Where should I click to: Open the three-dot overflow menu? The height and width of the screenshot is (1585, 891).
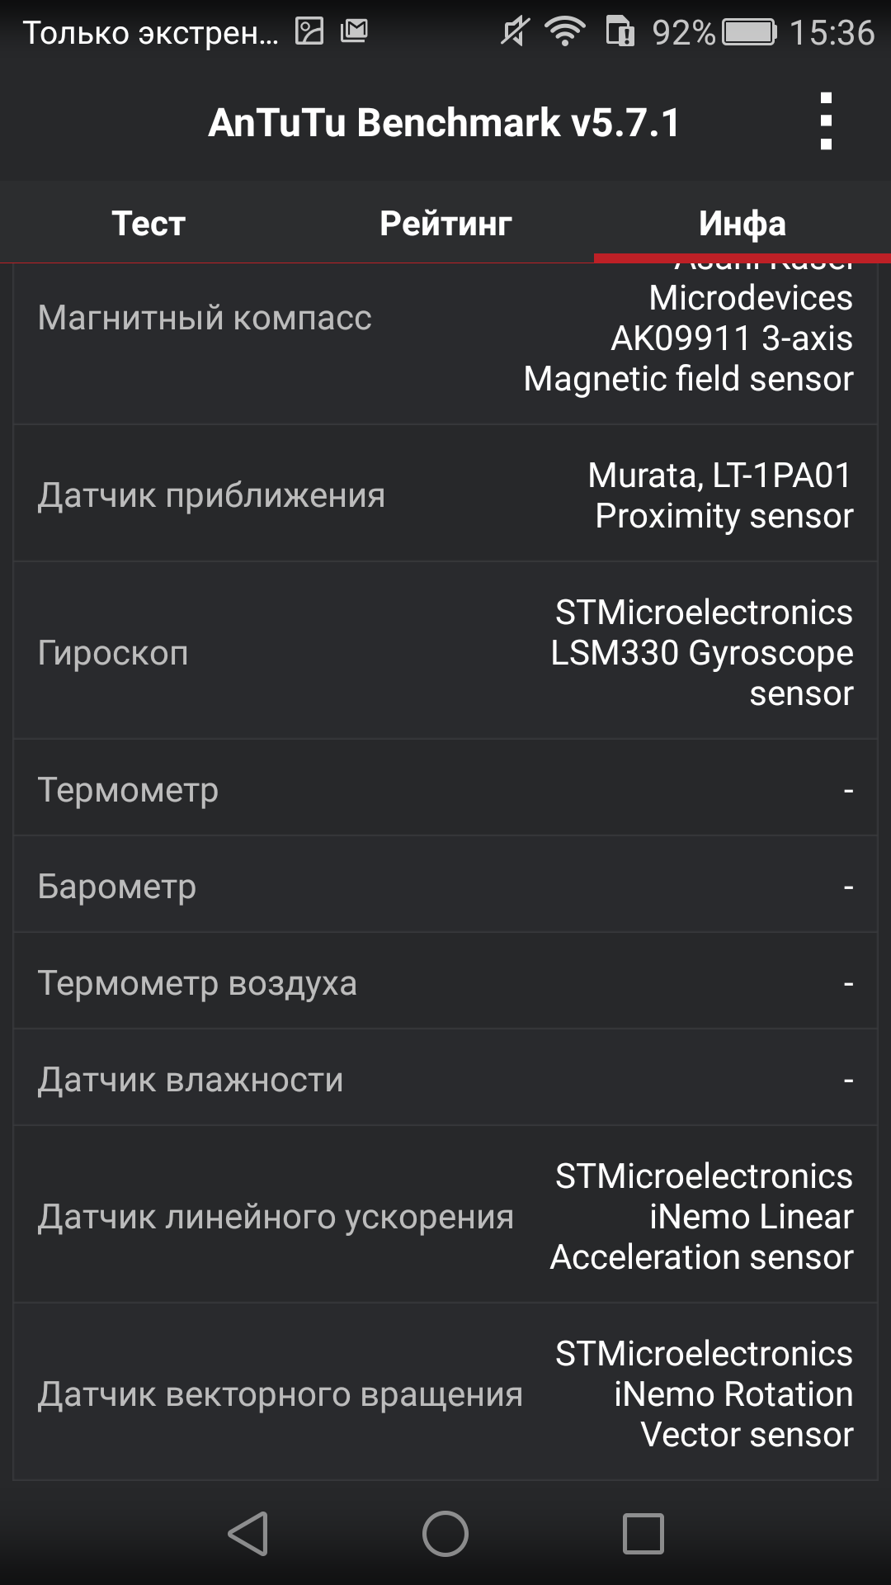826,121
